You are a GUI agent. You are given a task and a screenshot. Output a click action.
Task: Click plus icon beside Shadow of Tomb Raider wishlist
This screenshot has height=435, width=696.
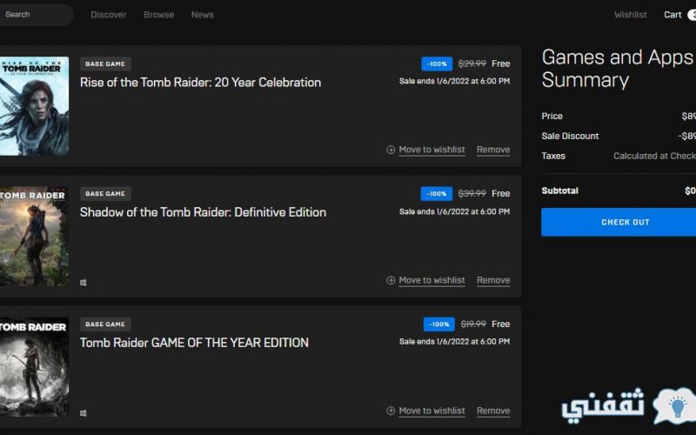[x=391, y=280]
